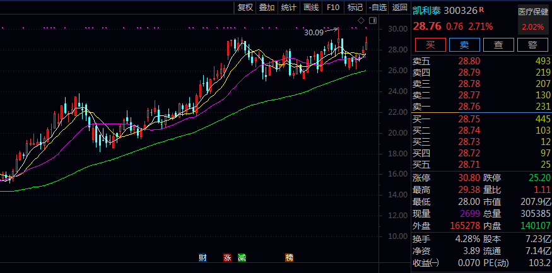Click the 买 buy button
The height and width of the screenshot is (273, 552).
430,45
